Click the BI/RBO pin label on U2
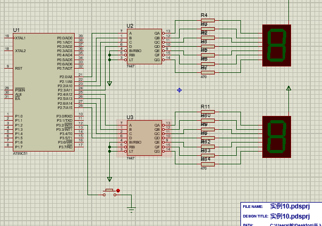Image resolution: width=322 pixels, height=226 pixels. [135, 51]
